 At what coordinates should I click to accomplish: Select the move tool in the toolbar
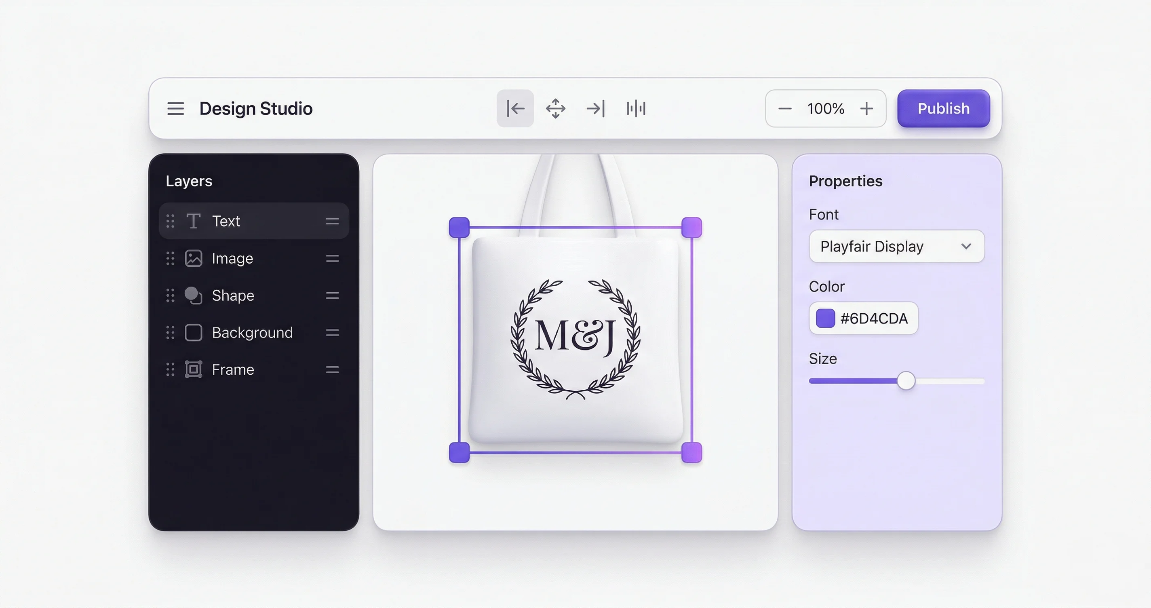tap(555, 108)
